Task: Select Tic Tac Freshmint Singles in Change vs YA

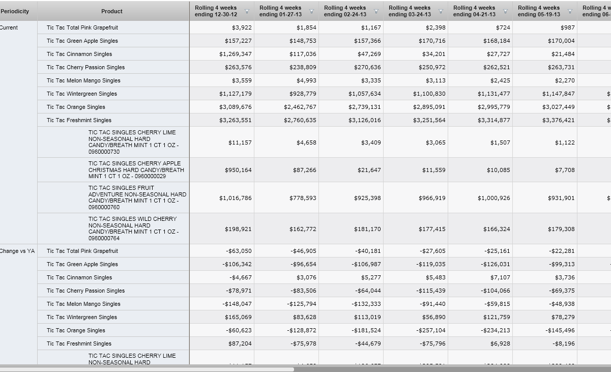Action: click(79, 344)
